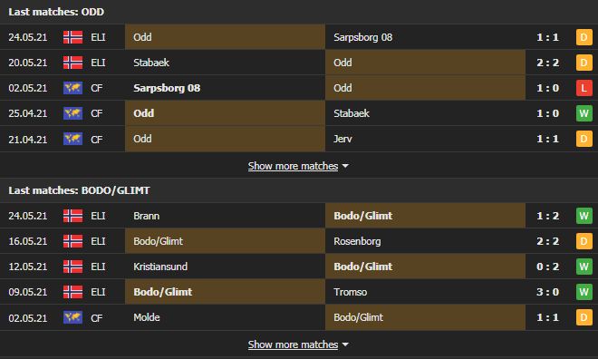Click ELI league label on 09.05.21 row
The image size is (598, 359).
point(98,292)
